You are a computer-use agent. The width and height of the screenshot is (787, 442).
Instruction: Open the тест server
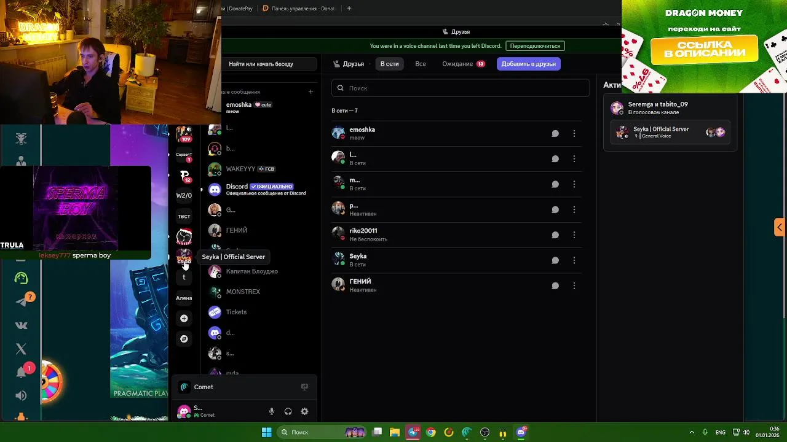click(184, 216)
